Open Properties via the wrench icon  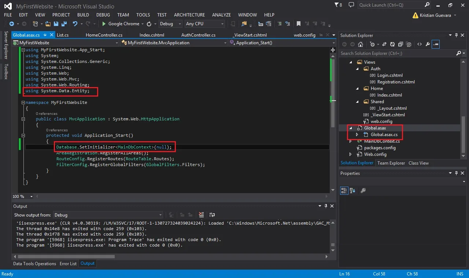point(428,44)
